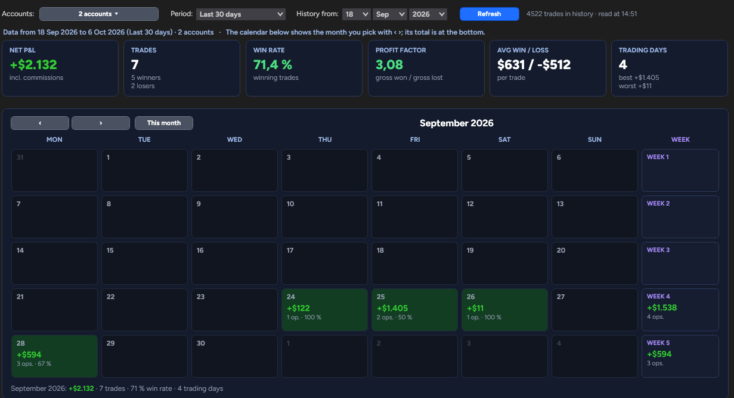Click the '3 ops. · 67 %' text on September 28
This screenshot has height=398, width=734.
pyautogui.click(x=34, y=364)
